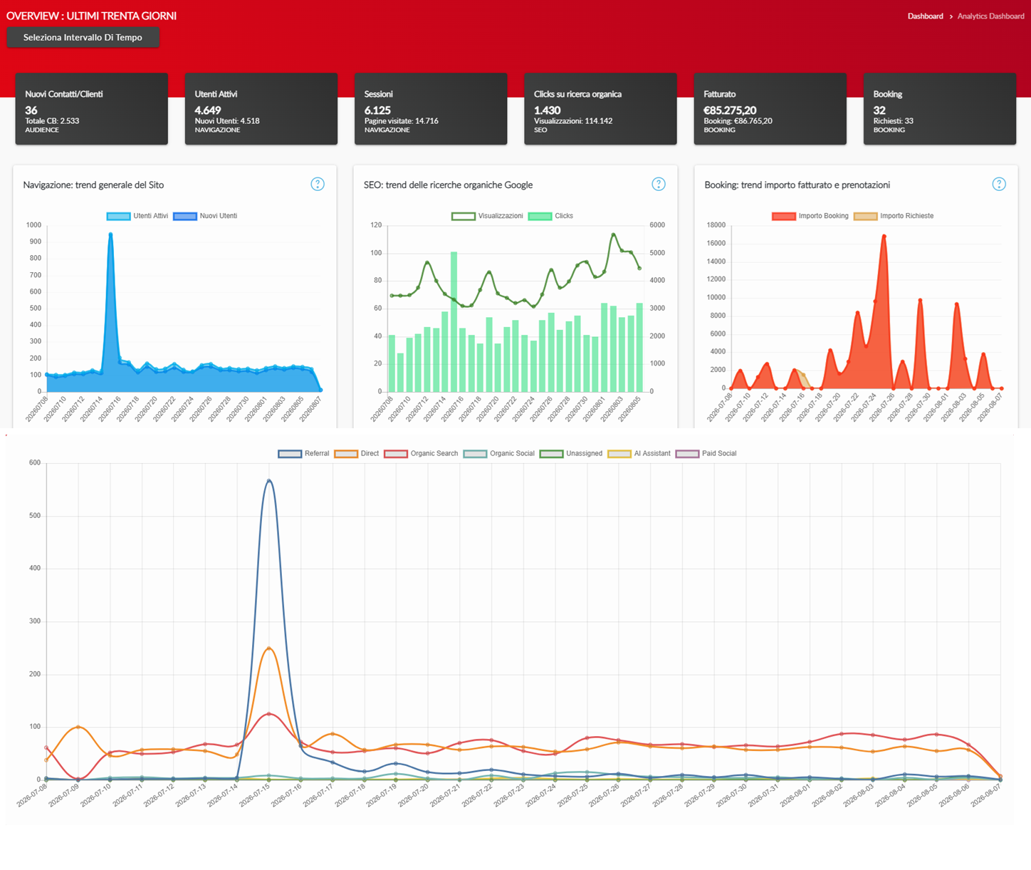The image size is (1031, 870).
Task: Select the Sessioni summary card
Action: tap(431, 109)
